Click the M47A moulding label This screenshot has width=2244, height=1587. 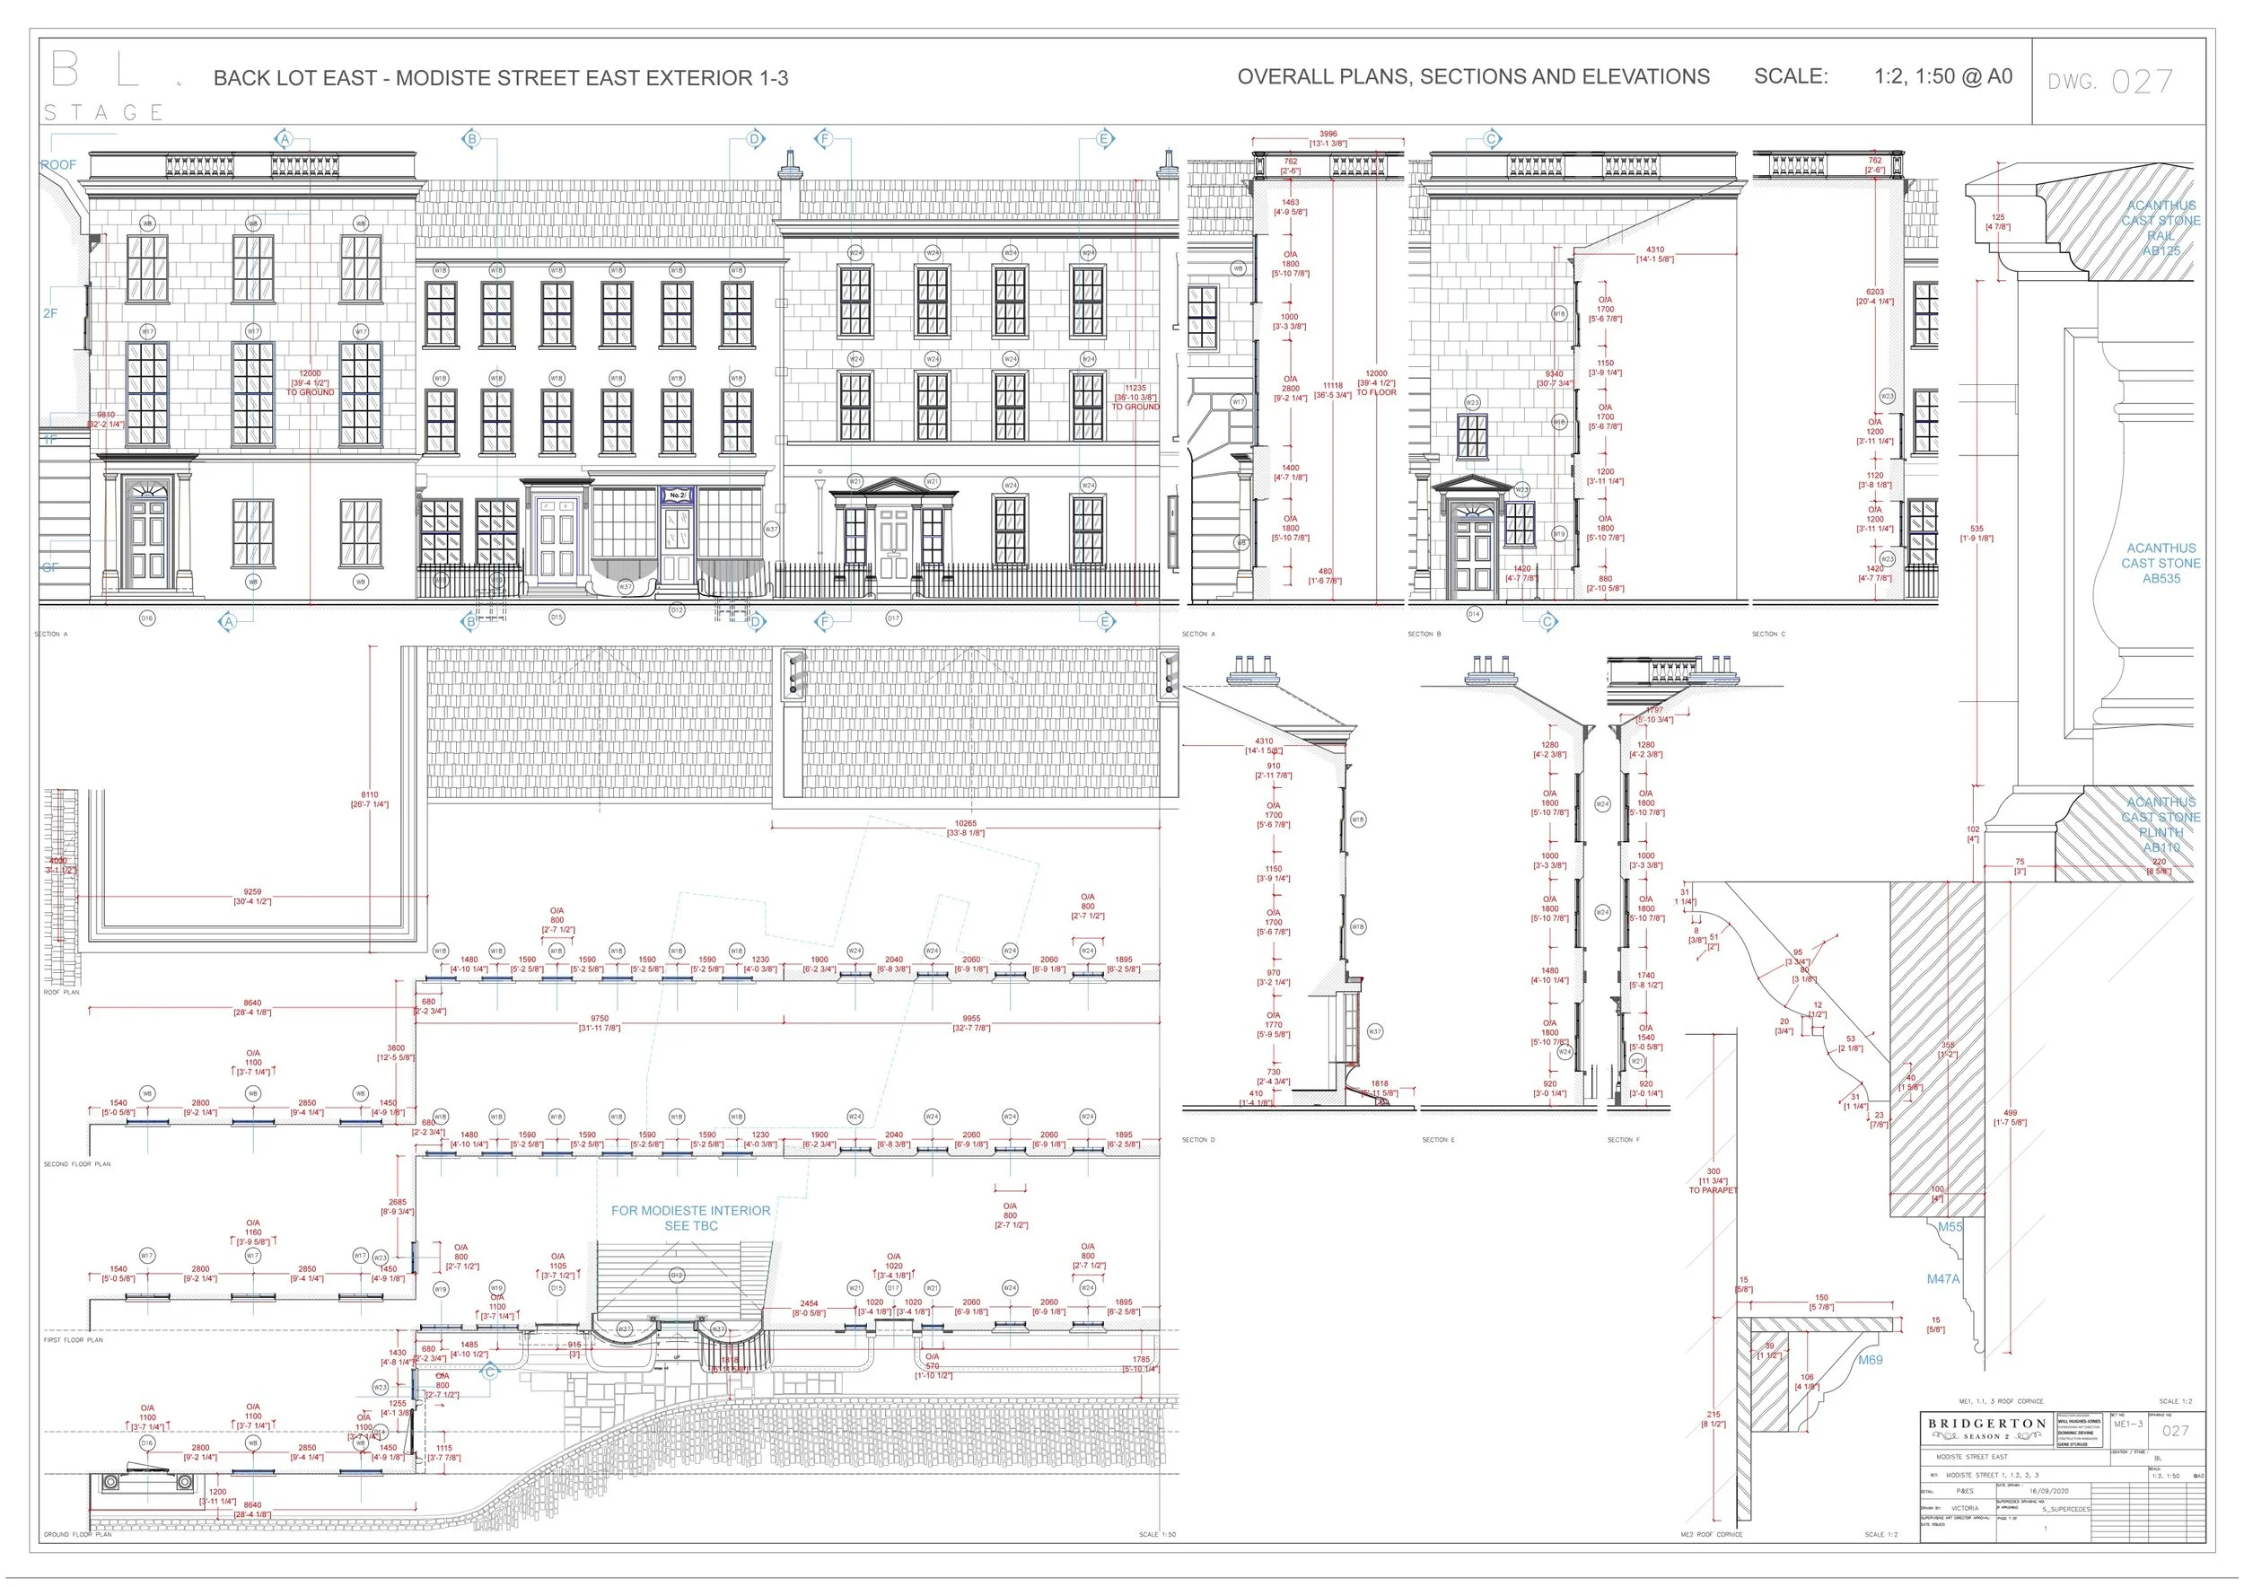(1943, 1278)
